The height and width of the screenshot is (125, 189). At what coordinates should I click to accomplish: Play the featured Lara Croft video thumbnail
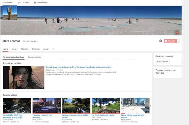24,78
